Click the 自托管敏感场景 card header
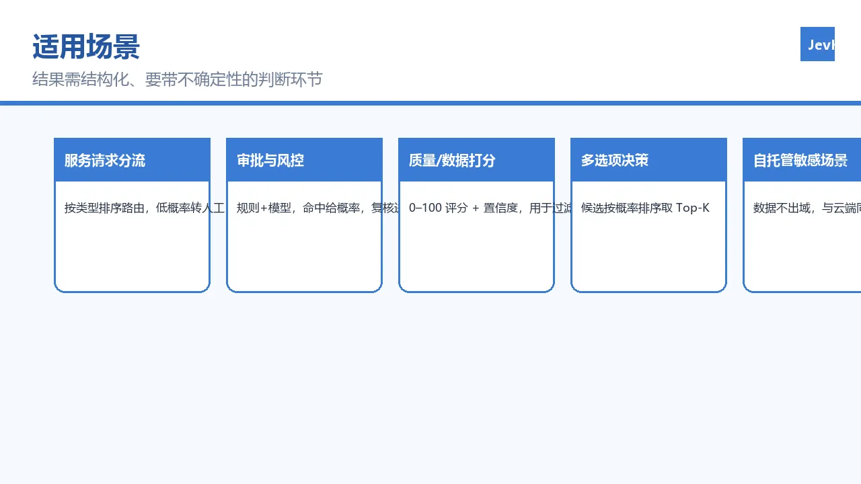The width and height of the screenshot is (861, 484). [802, 160]
